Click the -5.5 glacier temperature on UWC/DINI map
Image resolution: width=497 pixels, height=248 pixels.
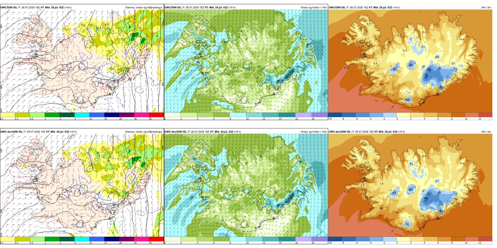tap(411, 65)
